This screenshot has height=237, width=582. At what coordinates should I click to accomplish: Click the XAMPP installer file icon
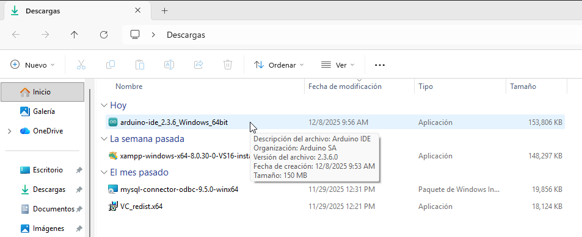[x=113, y=156]
